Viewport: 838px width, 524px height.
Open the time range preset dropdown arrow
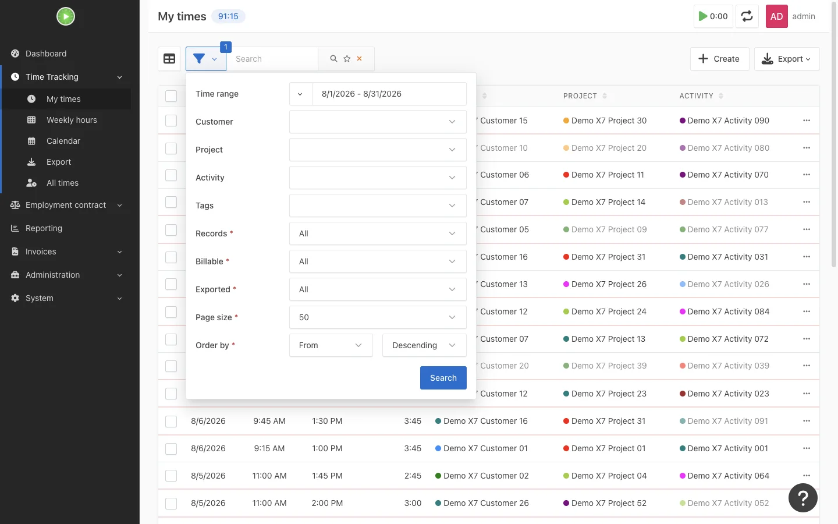tap(300, 94)
